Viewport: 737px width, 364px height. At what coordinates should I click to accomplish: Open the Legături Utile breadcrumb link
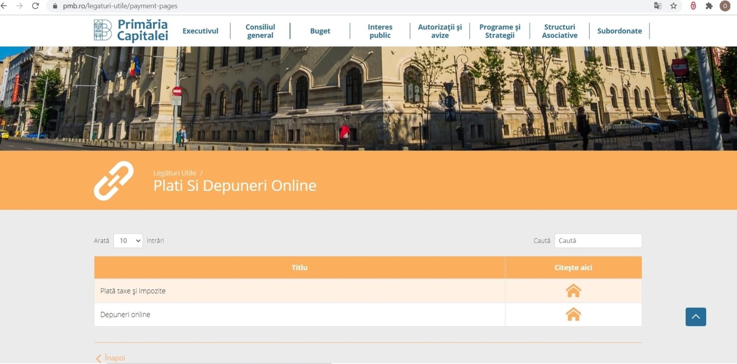tap(174, 173)
